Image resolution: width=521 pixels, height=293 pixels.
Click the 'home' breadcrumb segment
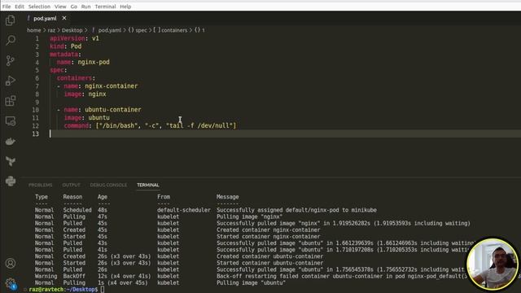[34, 30]
